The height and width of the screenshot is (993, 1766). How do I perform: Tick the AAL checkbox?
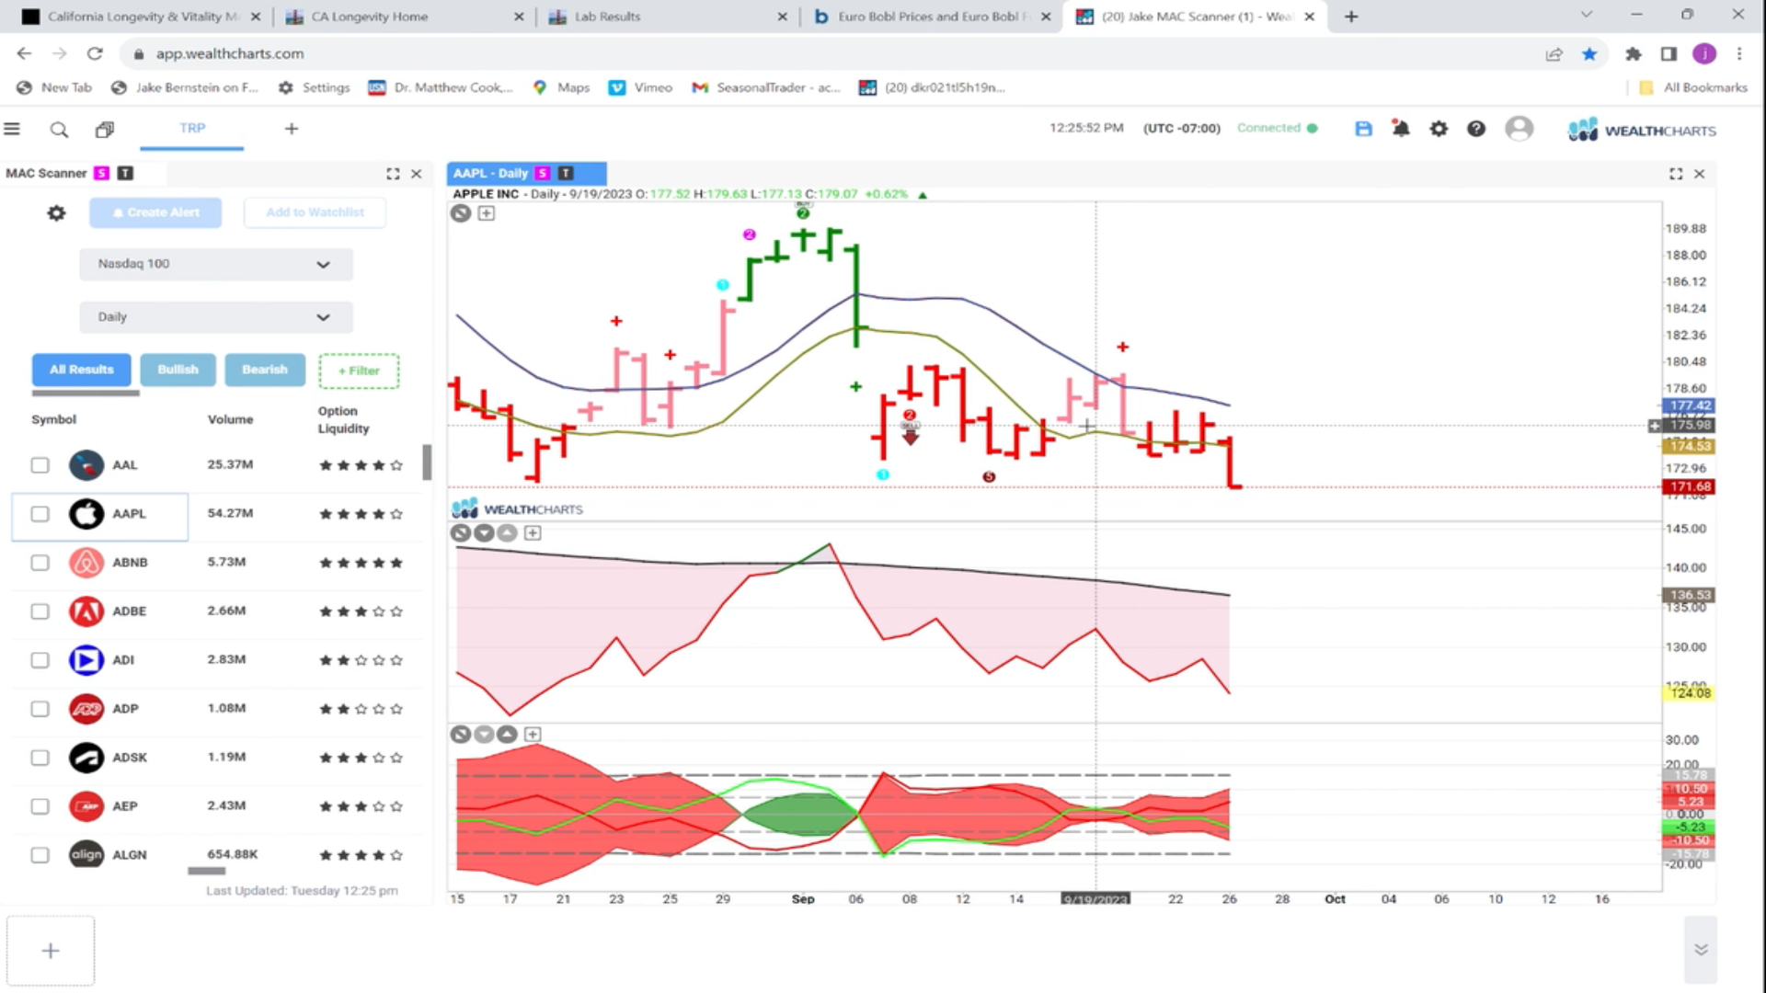point(40,465)
